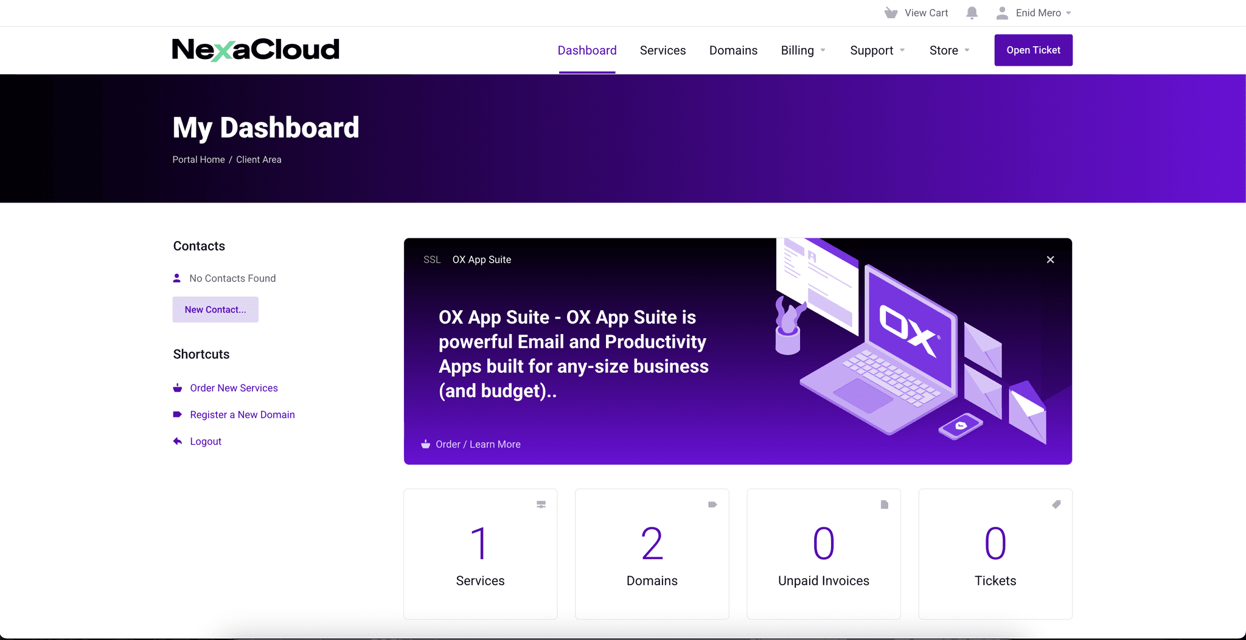Expand the Billing menu
1246x640 pixels.
[x=803, y=50]
